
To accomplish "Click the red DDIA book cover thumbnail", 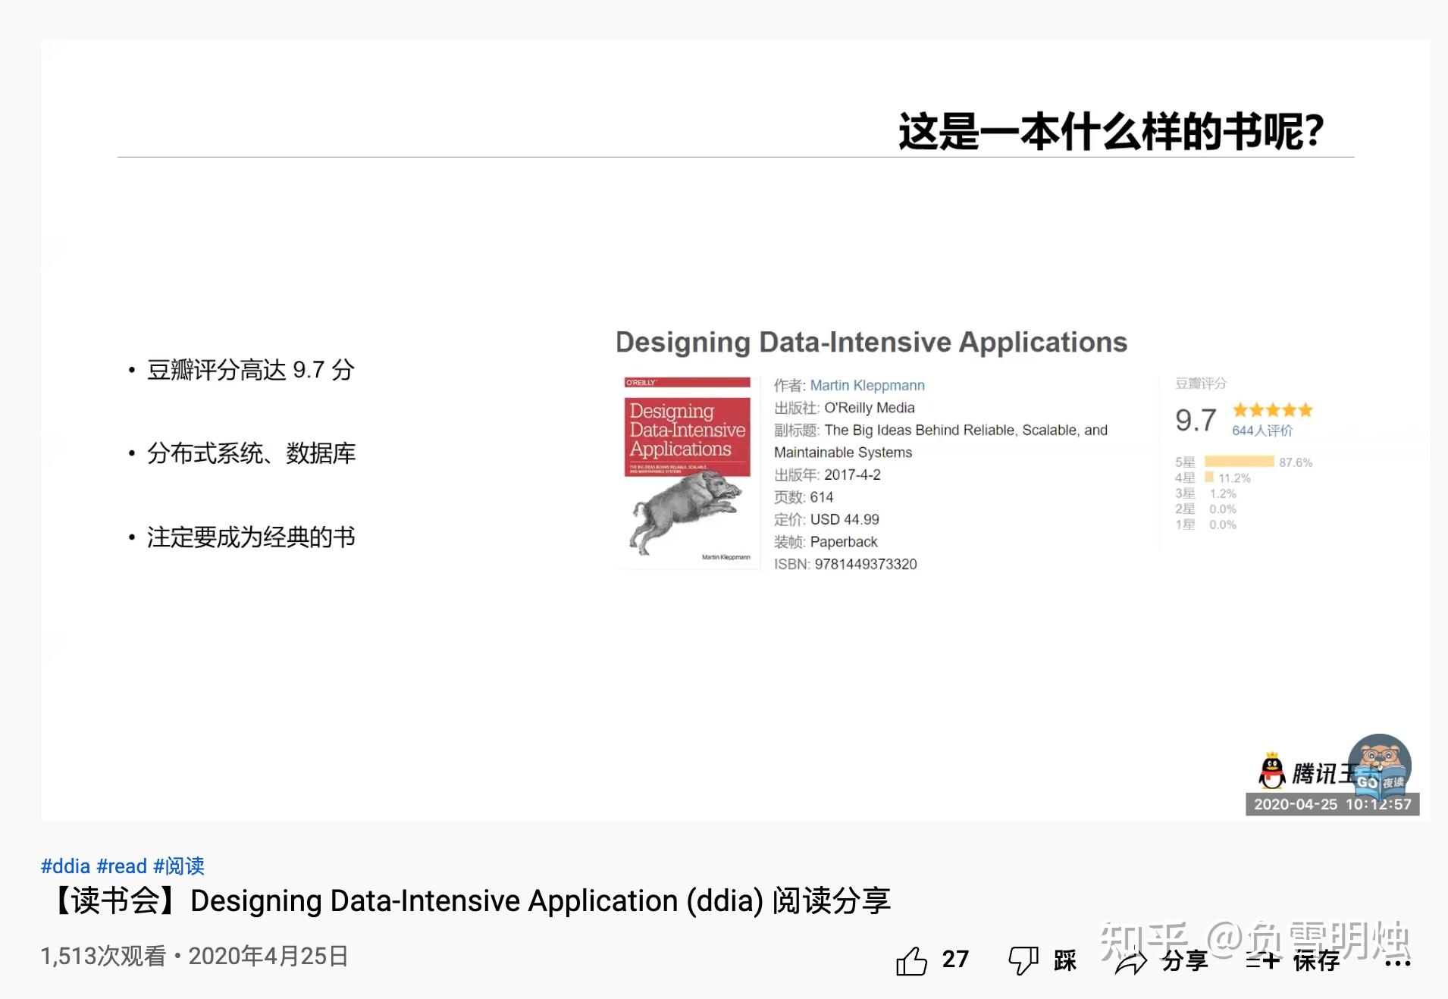I will [x=687, y=470].
